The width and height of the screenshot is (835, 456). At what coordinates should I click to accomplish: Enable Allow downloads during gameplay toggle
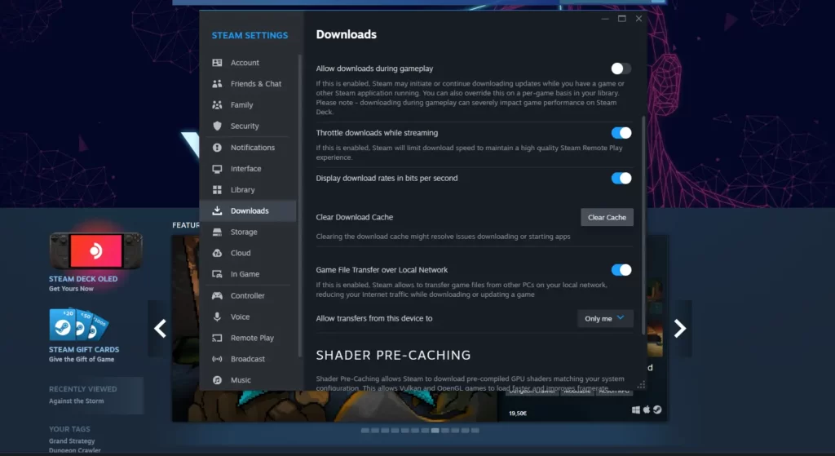pyautogui.click(x=621, y=69)
